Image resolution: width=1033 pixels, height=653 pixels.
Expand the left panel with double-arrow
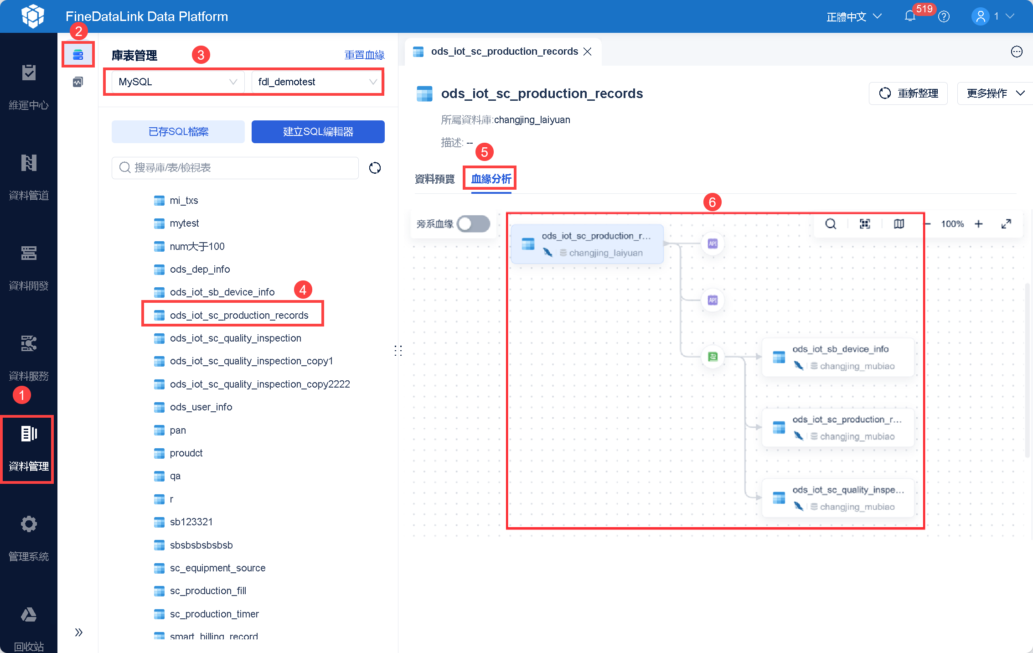(78, 632)
